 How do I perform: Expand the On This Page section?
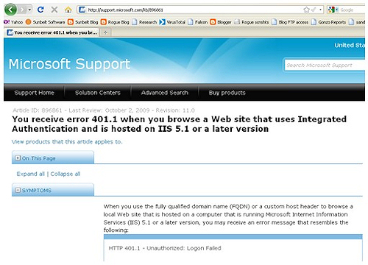(x=18, y=158)
